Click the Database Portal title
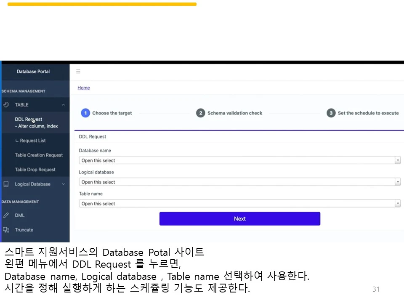 33,72
